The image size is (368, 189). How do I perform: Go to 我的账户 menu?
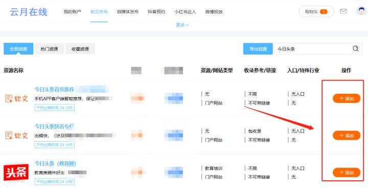coord(72,12)
